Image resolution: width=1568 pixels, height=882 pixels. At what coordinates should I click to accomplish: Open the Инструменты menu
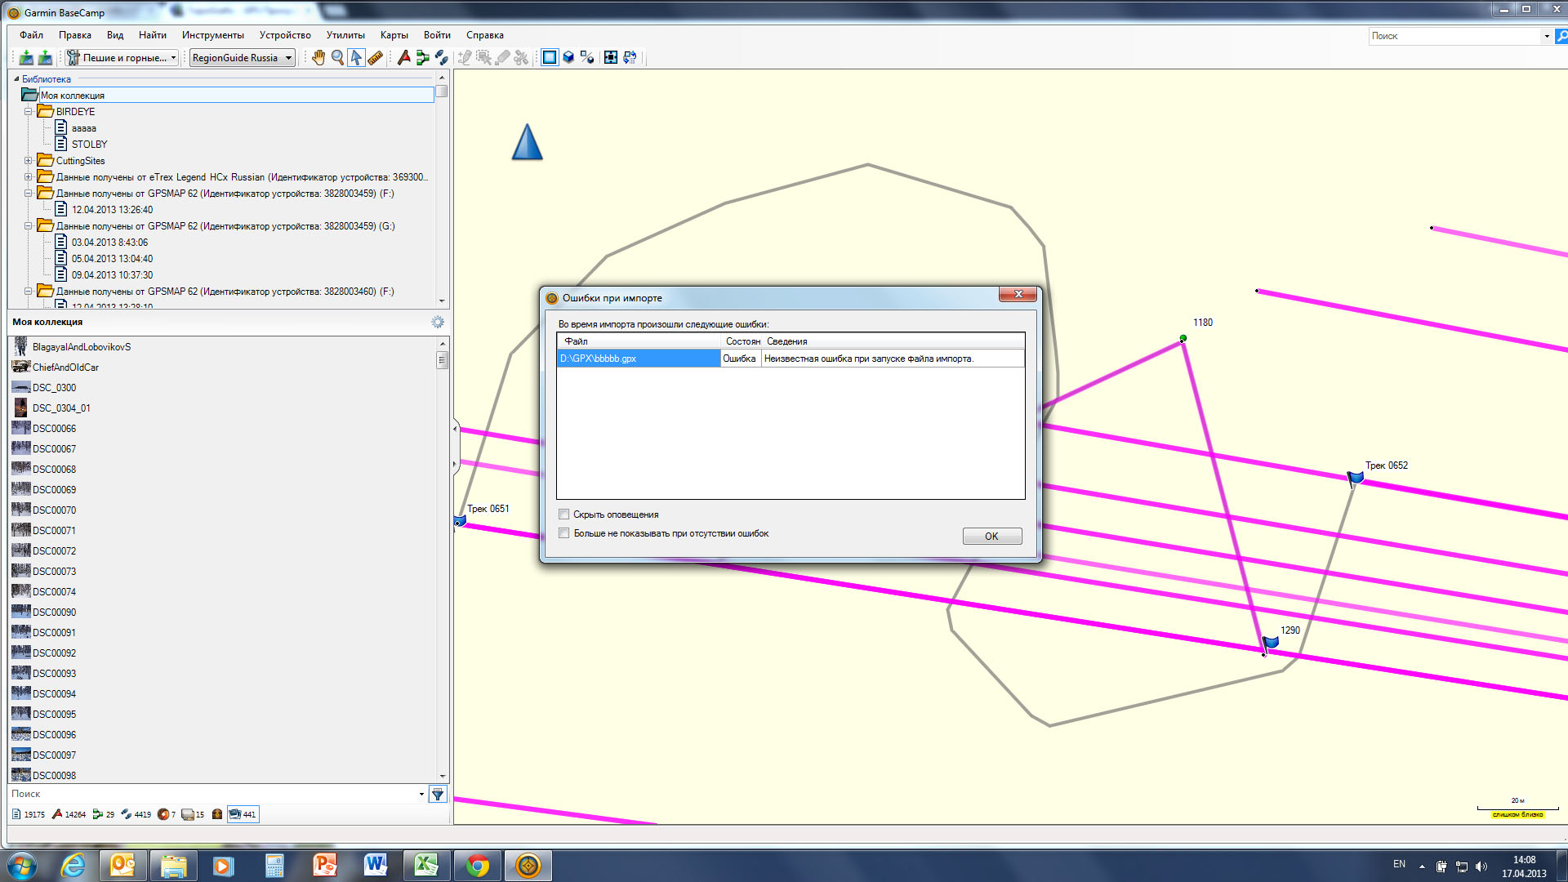212,35
